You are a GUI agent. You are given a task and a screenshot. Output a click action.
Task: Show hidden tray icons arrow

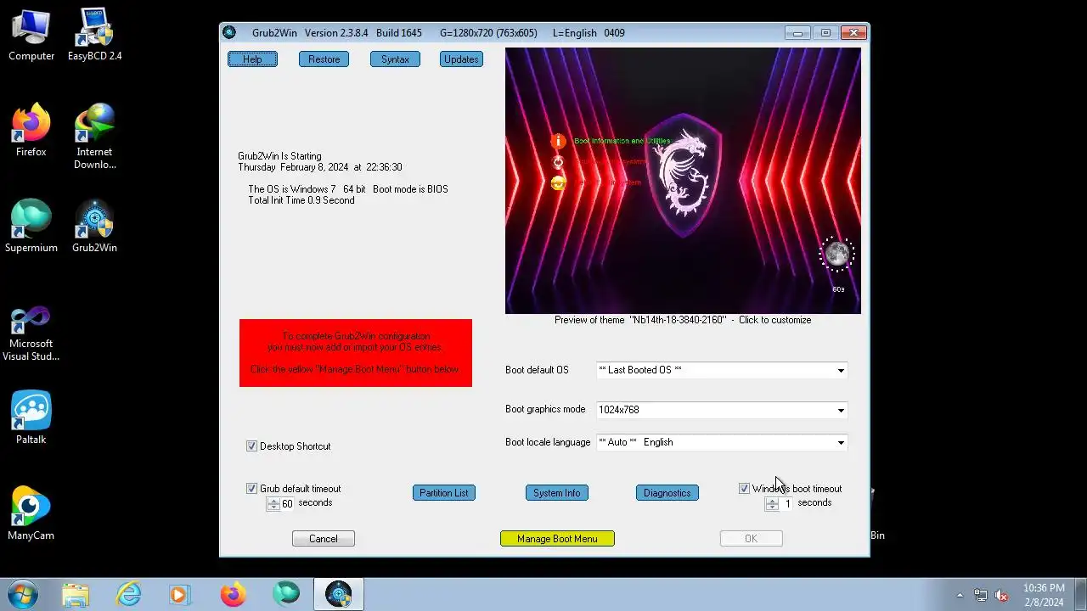point(960,596)
